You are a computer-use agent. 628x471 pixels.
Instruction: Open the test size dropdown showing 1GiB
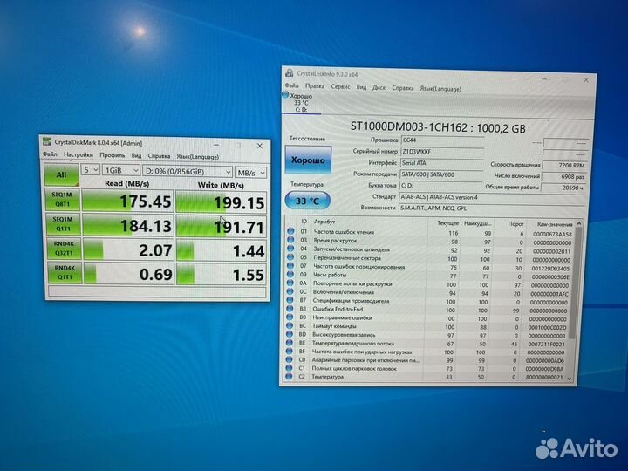click(121, 170)
